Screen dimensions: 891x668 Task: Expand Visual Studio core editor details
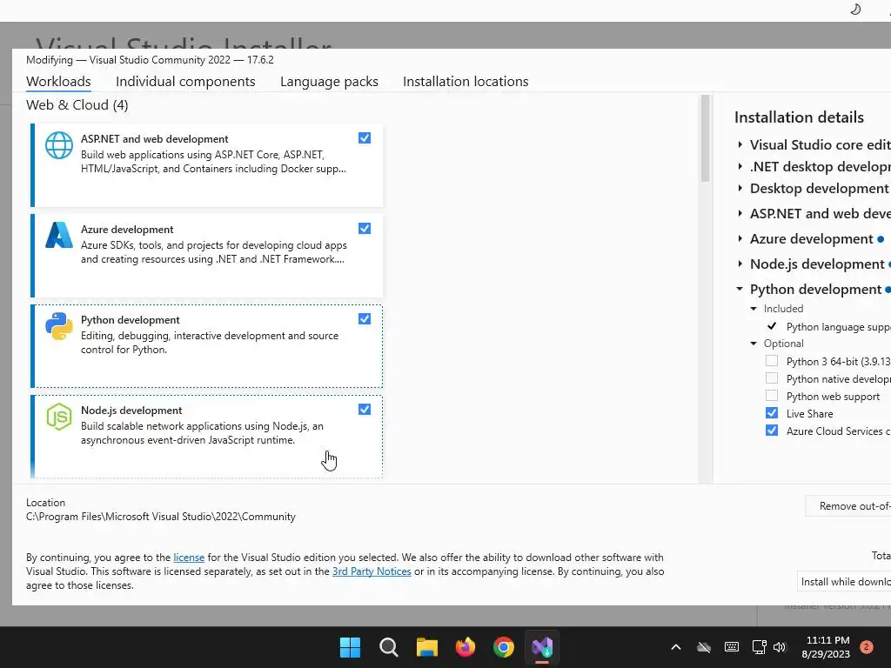pyautogui.click(x=740, y=145)
